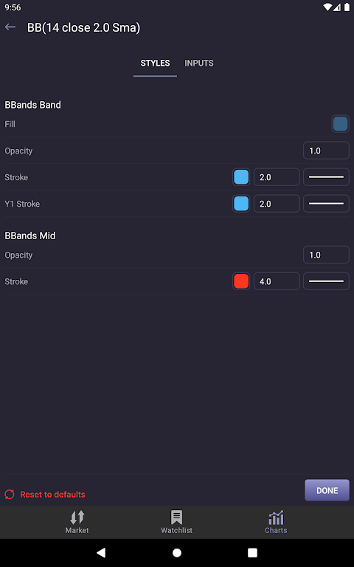
Task: Tap the Android recent apps square
Action: tap(252, 552)
